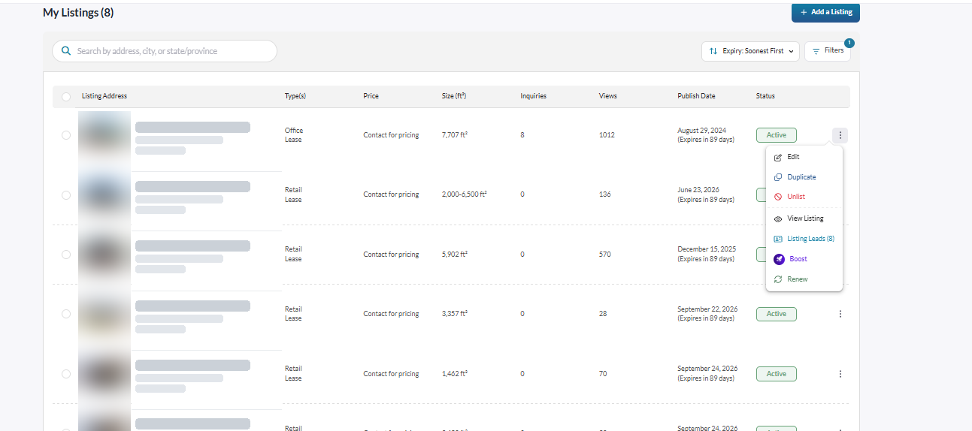
Task: Click the Listing Leads card icon
Action: (x=778, y=239)
